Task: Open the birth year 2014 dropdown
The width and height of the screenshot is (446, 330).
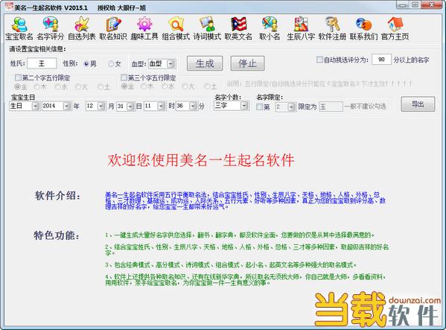Action: (x=67, y=107)
